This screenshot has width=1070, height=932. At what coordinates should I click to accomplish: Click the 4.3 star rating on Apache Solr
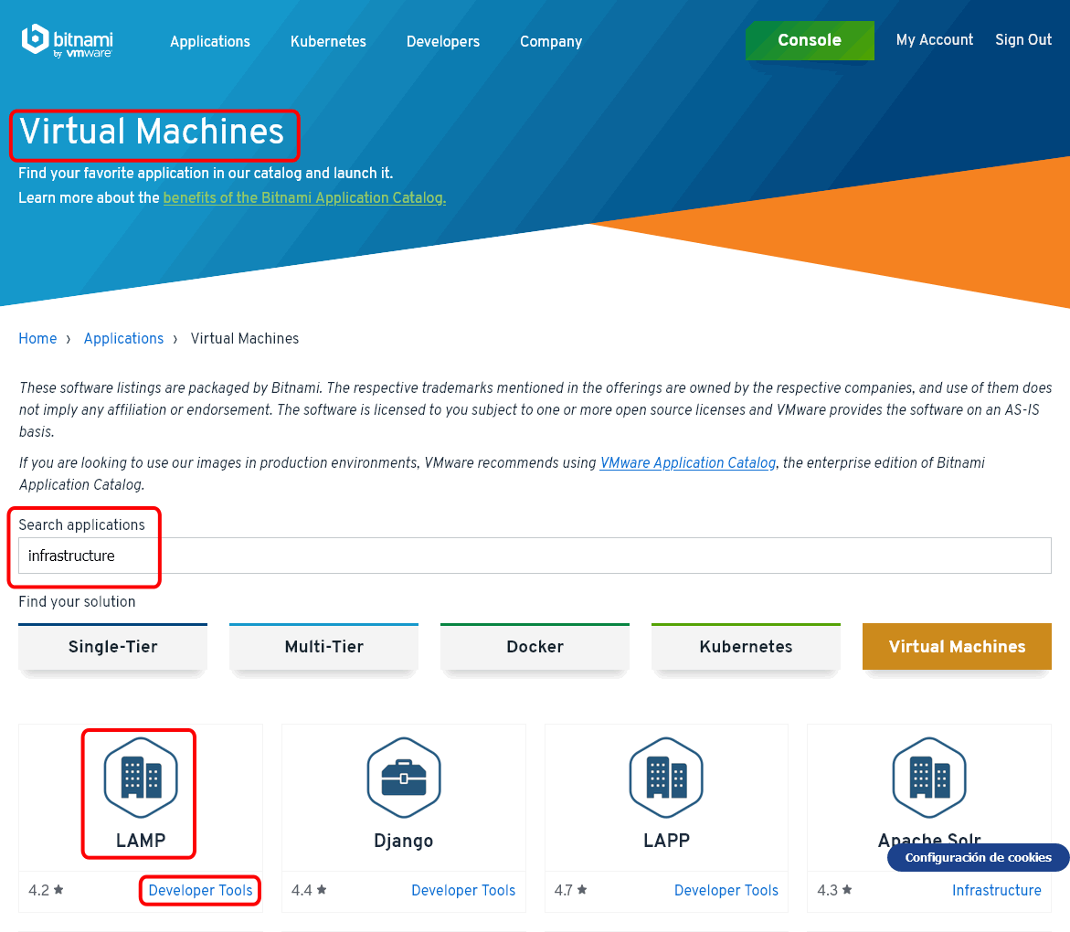coord(834,890)
